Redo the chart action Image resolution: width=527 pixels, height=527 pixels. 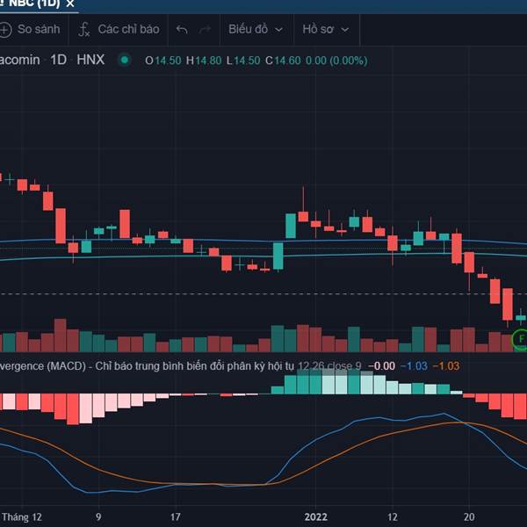(x=205, y=30)
